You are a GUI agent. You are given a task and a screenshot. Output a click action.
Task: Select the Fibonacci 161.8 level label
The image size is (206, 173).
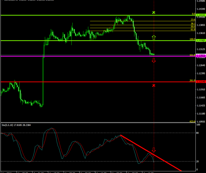point(192,55)
